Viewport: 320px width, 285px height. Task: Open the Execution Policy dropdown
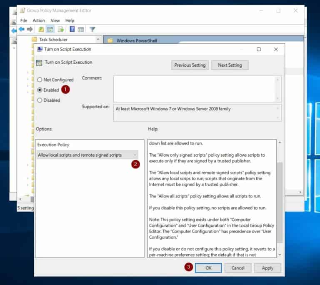[x=87, y=155]
